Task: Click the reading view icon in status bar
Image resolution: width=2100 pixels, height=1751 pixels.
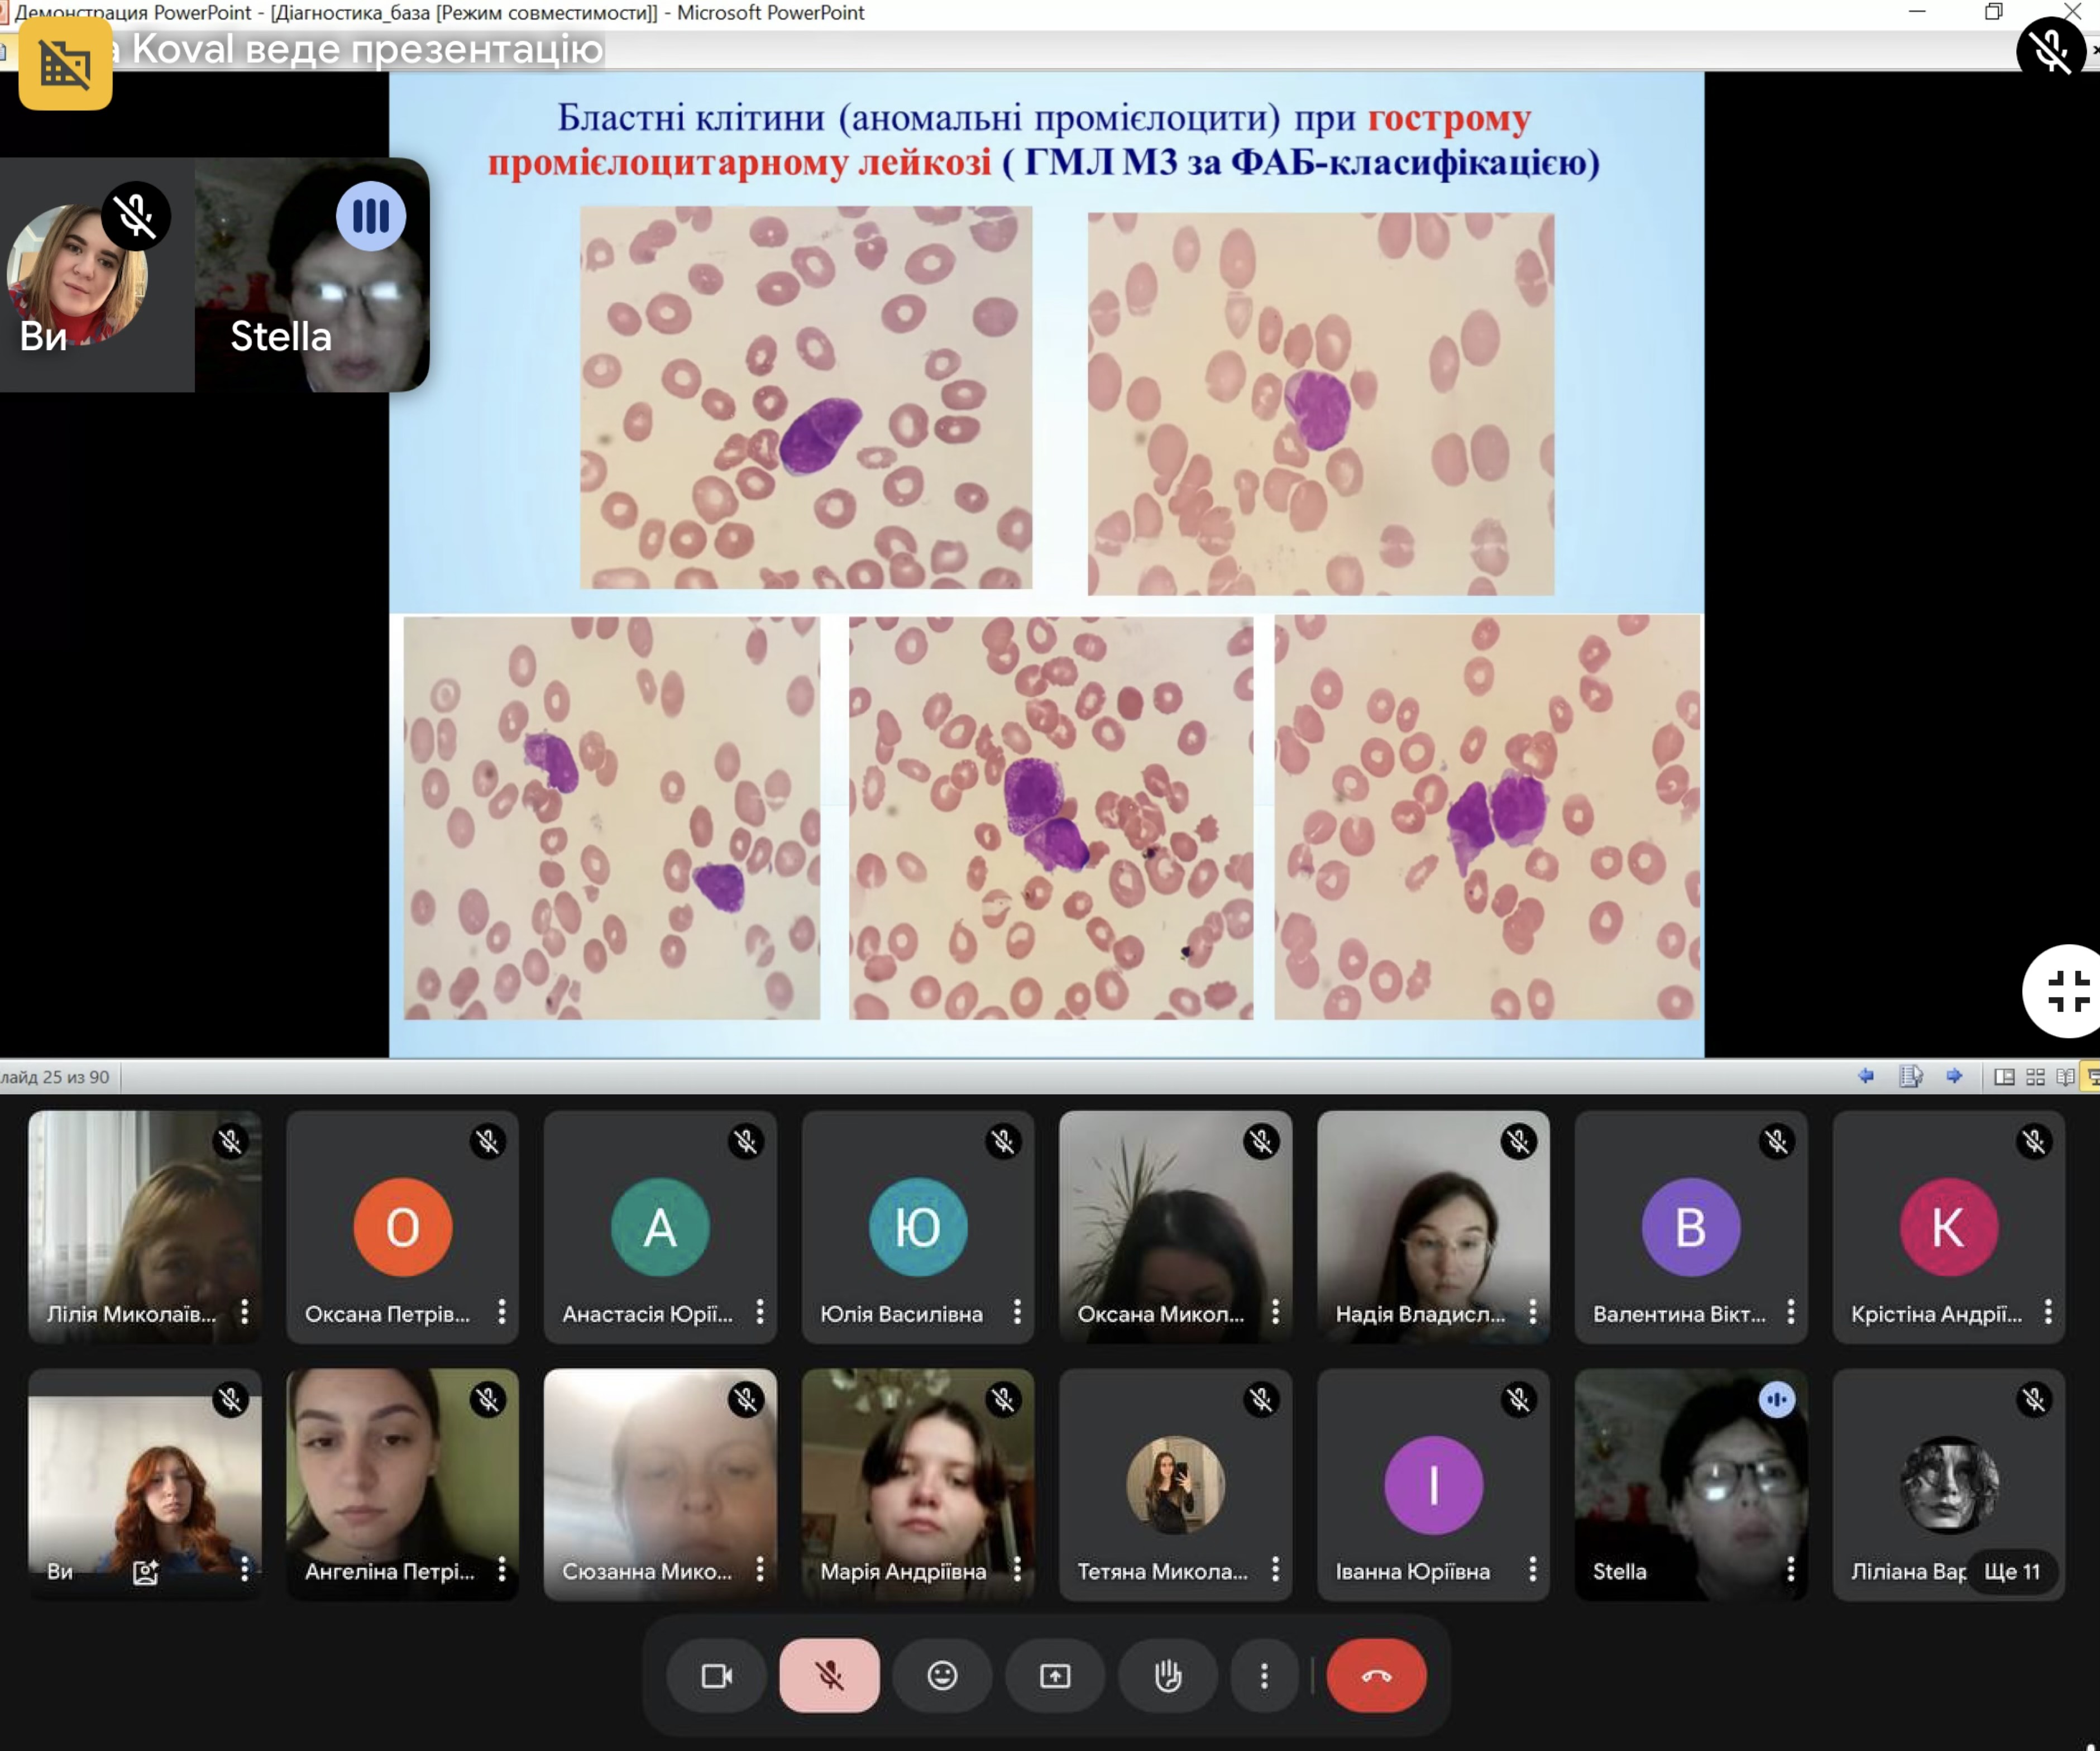Action: 2065,1076
